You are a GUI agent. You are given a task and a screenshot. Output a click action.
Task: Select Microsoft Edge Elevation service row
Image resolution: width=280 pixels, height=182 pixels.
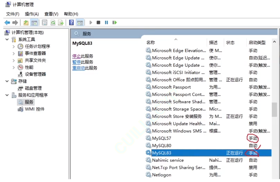click(x=208, y=51)
